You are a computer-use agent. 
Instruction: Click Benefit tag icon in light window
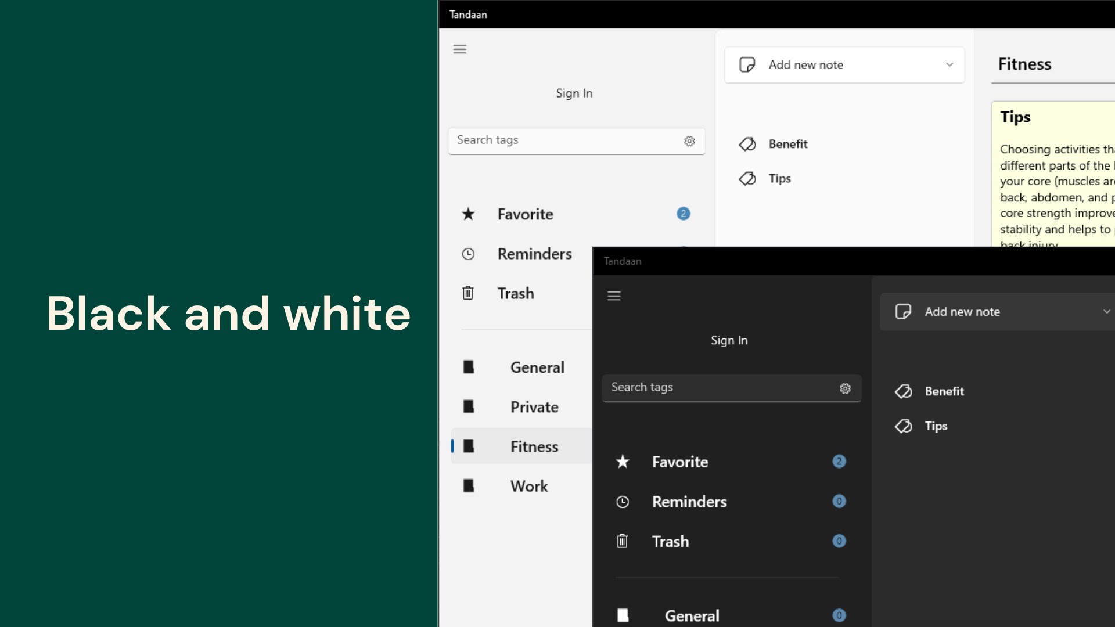tap(747, 144)
